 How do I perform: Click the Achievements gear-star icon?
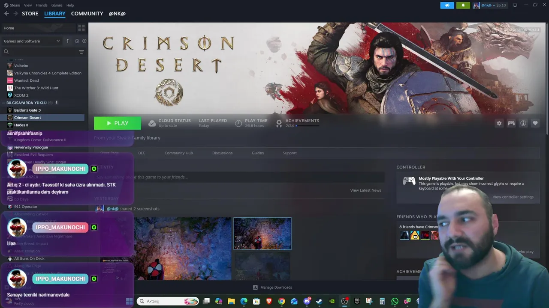point(279,123)
